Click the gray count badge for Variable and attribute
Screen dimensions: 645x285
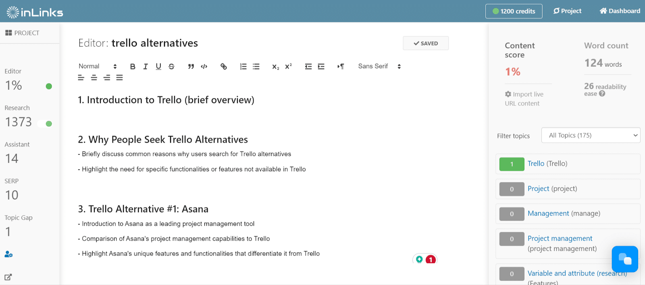point(512,274)
